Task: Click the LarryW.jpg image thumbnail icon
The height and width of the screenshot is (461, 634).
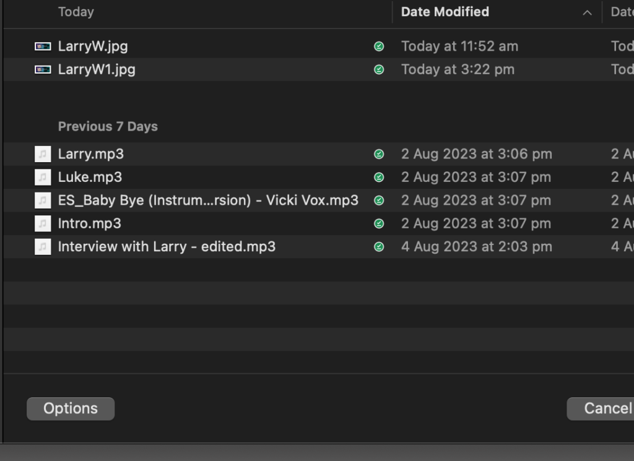Action: coord(43,46)
